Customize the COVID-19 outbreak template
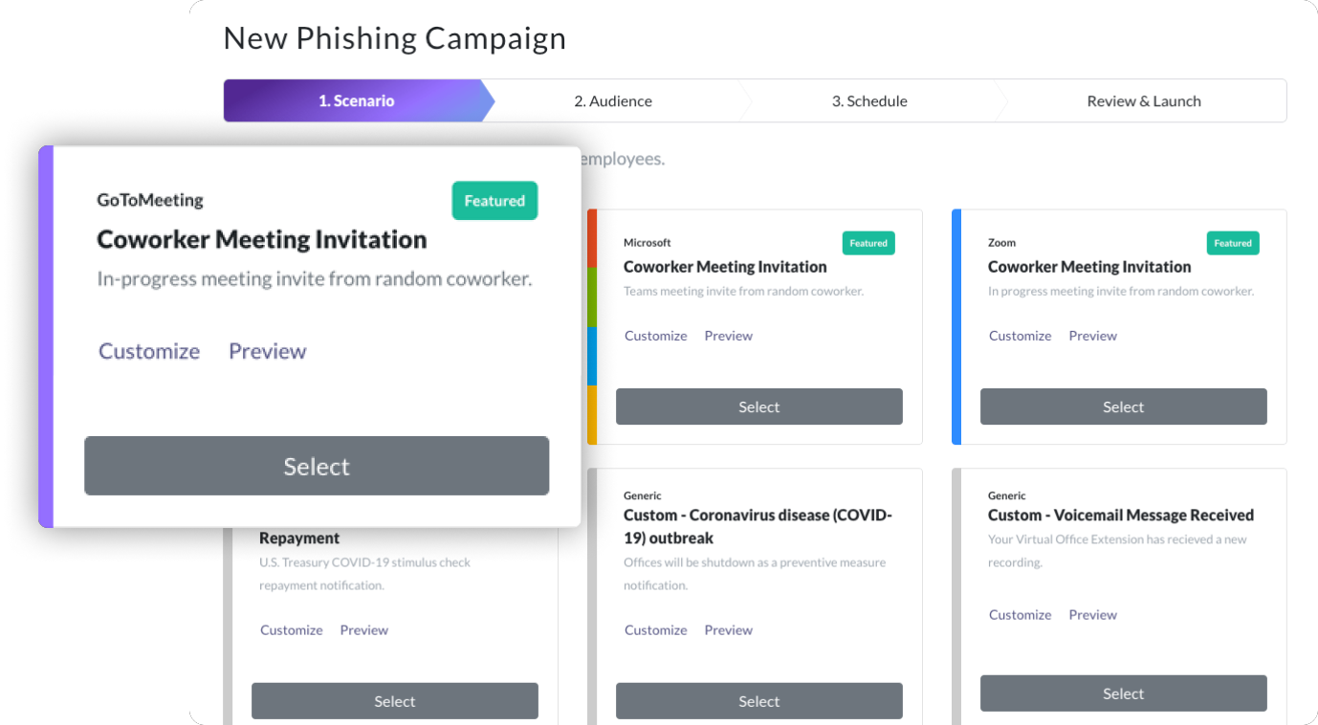This screenshot has height=725, width=1318. click(x=656, y=630)
